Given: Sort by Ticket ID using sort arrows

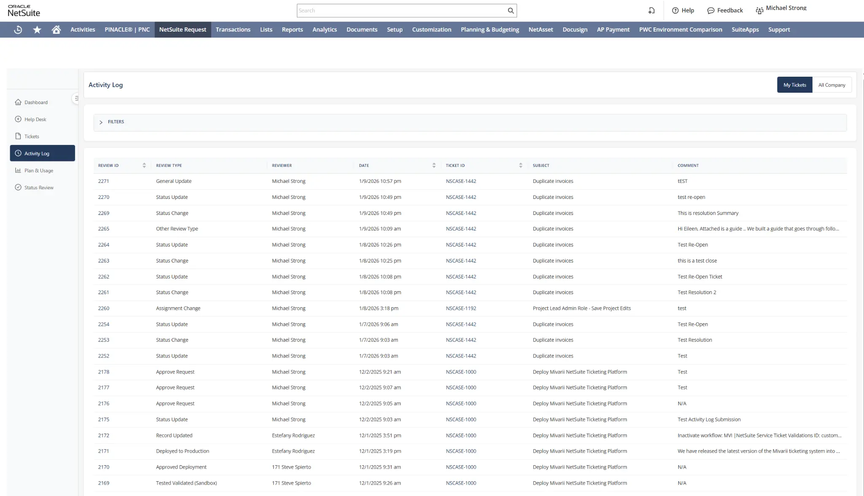Looking at the screenshot, I should click(521, 165).
